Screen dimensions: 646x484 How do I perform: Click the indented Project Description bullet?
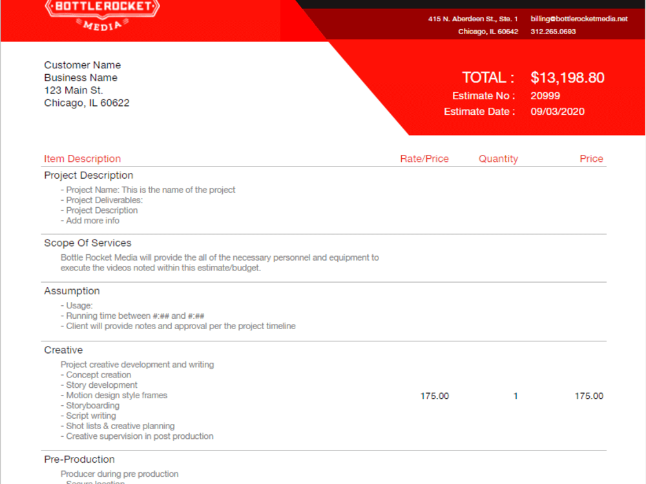(x=99, y=210)
